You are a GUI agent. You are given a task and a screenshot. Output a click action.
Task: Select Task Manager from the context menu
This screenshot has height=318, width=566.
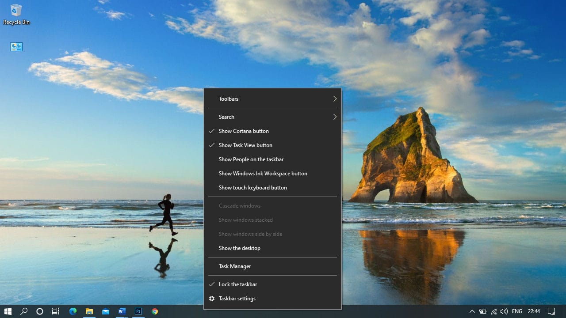coord(235,266)
